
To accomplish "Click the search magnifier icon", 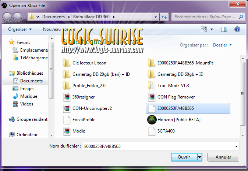I will pyautogui.click(x=241, y=17).
